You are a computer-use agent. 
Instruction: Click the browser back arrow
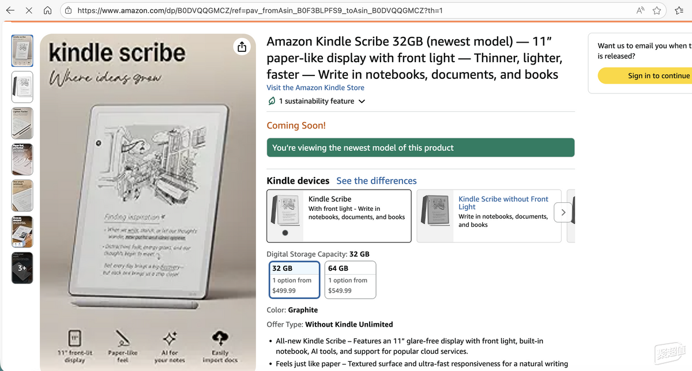pyautogui.click(x=10, y=10)
